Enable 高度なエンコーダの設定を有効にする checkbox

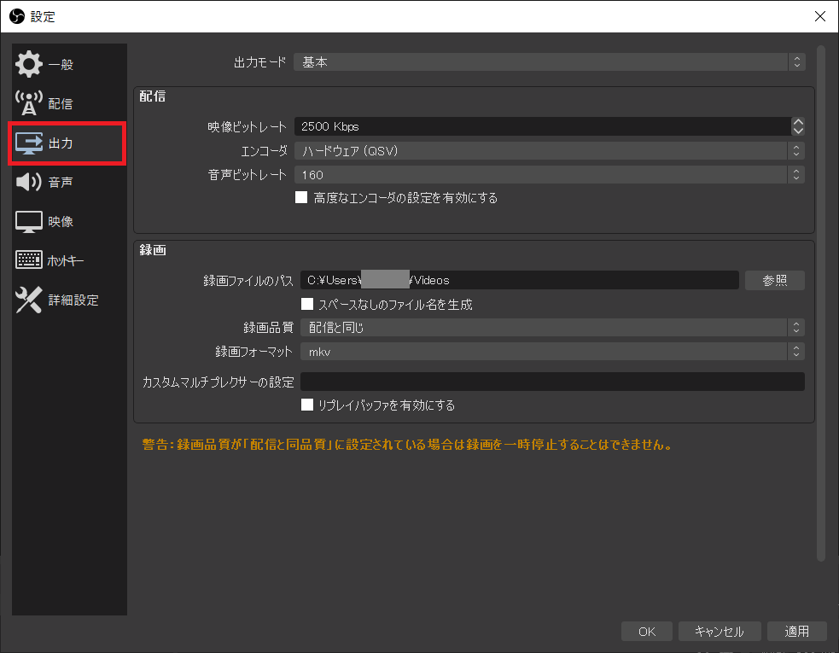(x=301, y=197)
